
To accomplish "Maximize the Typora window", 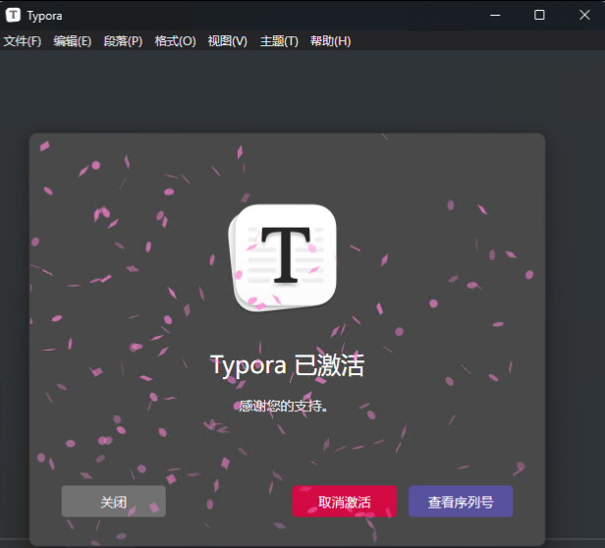I will coord(539,15).
